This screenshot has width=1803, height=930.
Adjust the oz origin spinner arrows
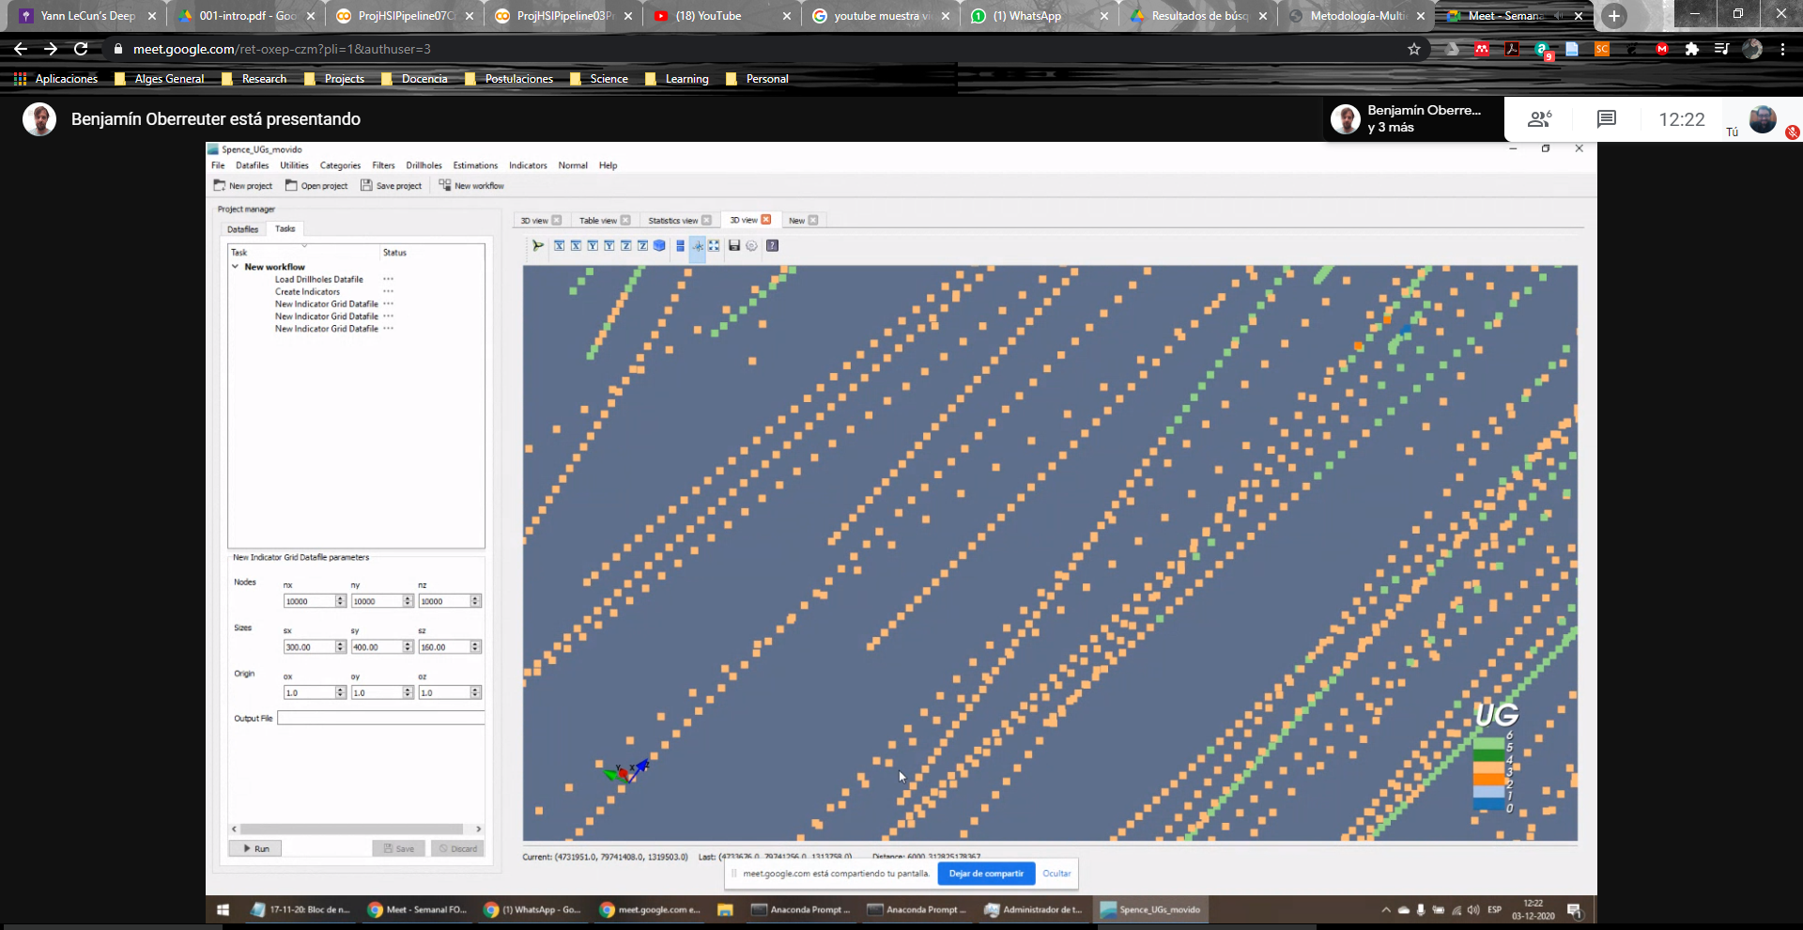(x=476, y=692)
